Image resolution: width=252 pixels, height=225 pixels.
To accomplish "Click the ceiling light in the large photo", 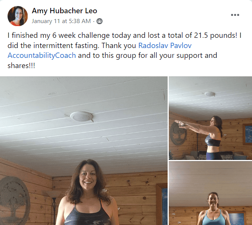I will pyautogui.click(x=81, y=116).
